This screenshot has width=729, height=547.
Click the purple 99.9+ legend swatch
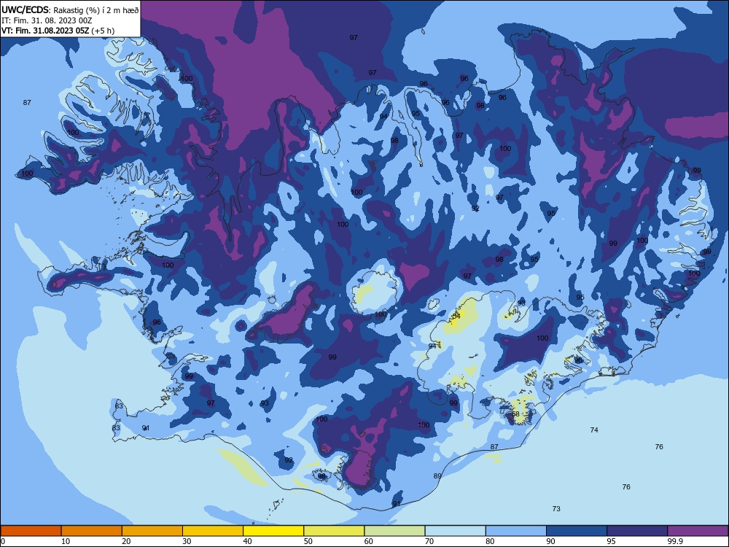pos(698,531)
